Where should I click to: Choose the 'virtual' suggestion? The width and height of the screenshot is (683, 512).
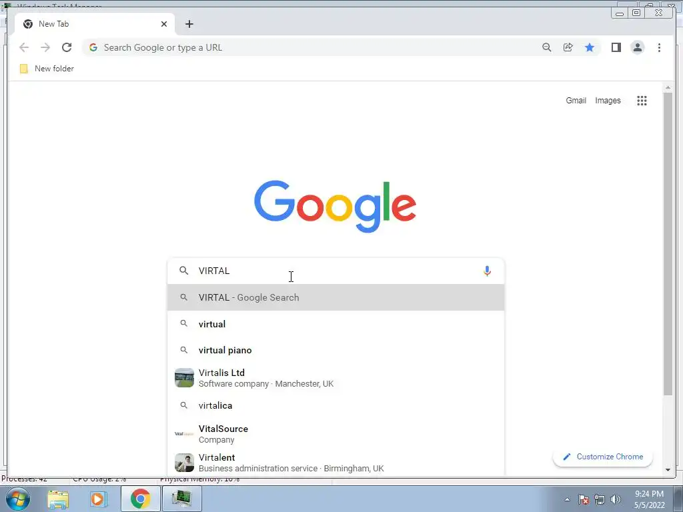[x=335, y=324]
